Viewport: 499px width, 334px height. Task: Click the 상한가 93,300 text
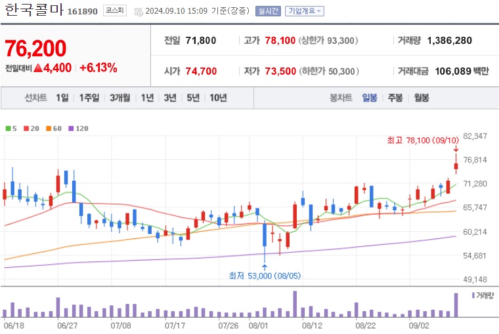(x=328, y=41)
